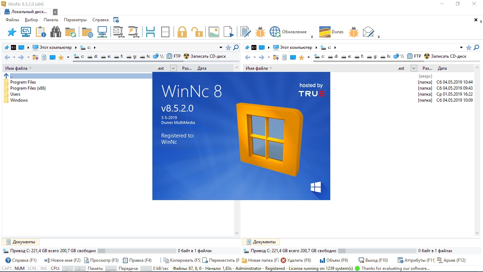483x272 pixels.
Task: Click the Обновление update button
Action: click(288, 32)
